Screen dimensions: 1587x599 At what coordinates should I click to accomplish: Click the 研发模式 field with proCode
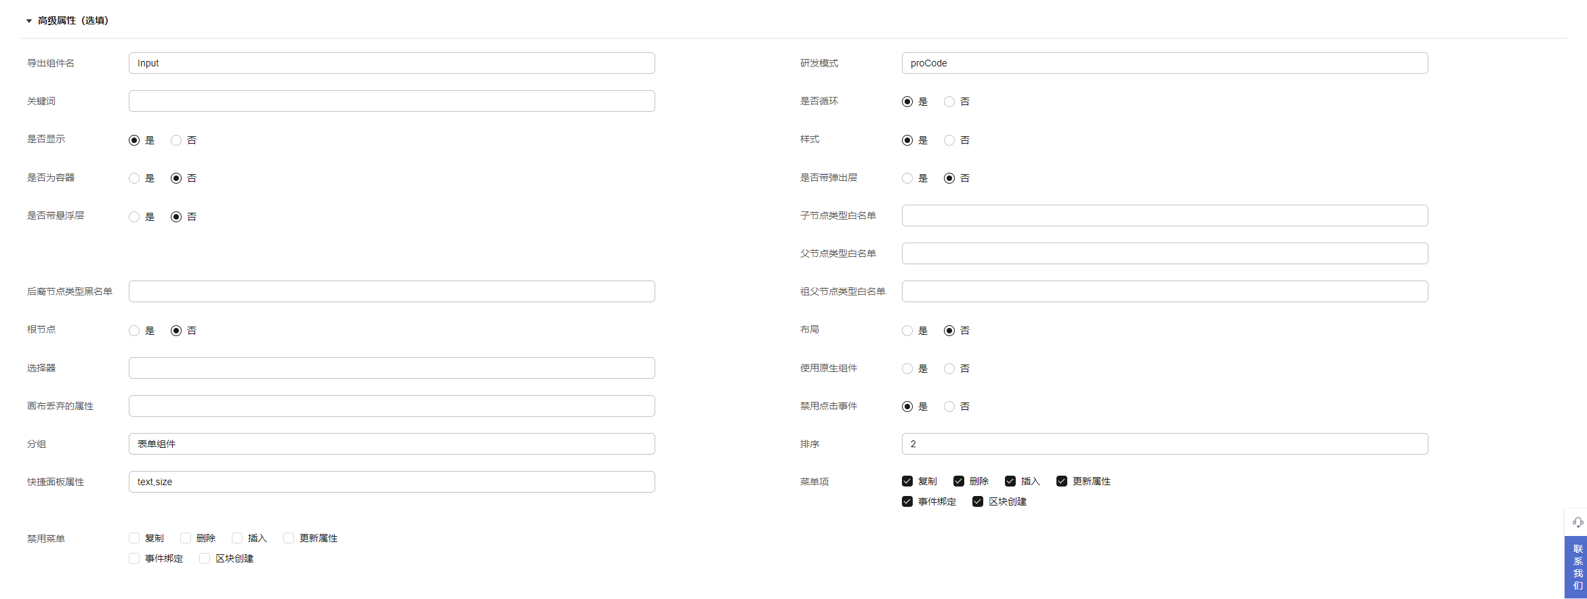[1164, 63]
